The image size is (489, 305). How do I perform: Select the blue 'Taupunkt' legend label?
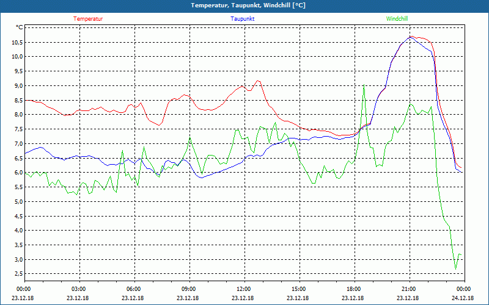[x=242, y=19]
